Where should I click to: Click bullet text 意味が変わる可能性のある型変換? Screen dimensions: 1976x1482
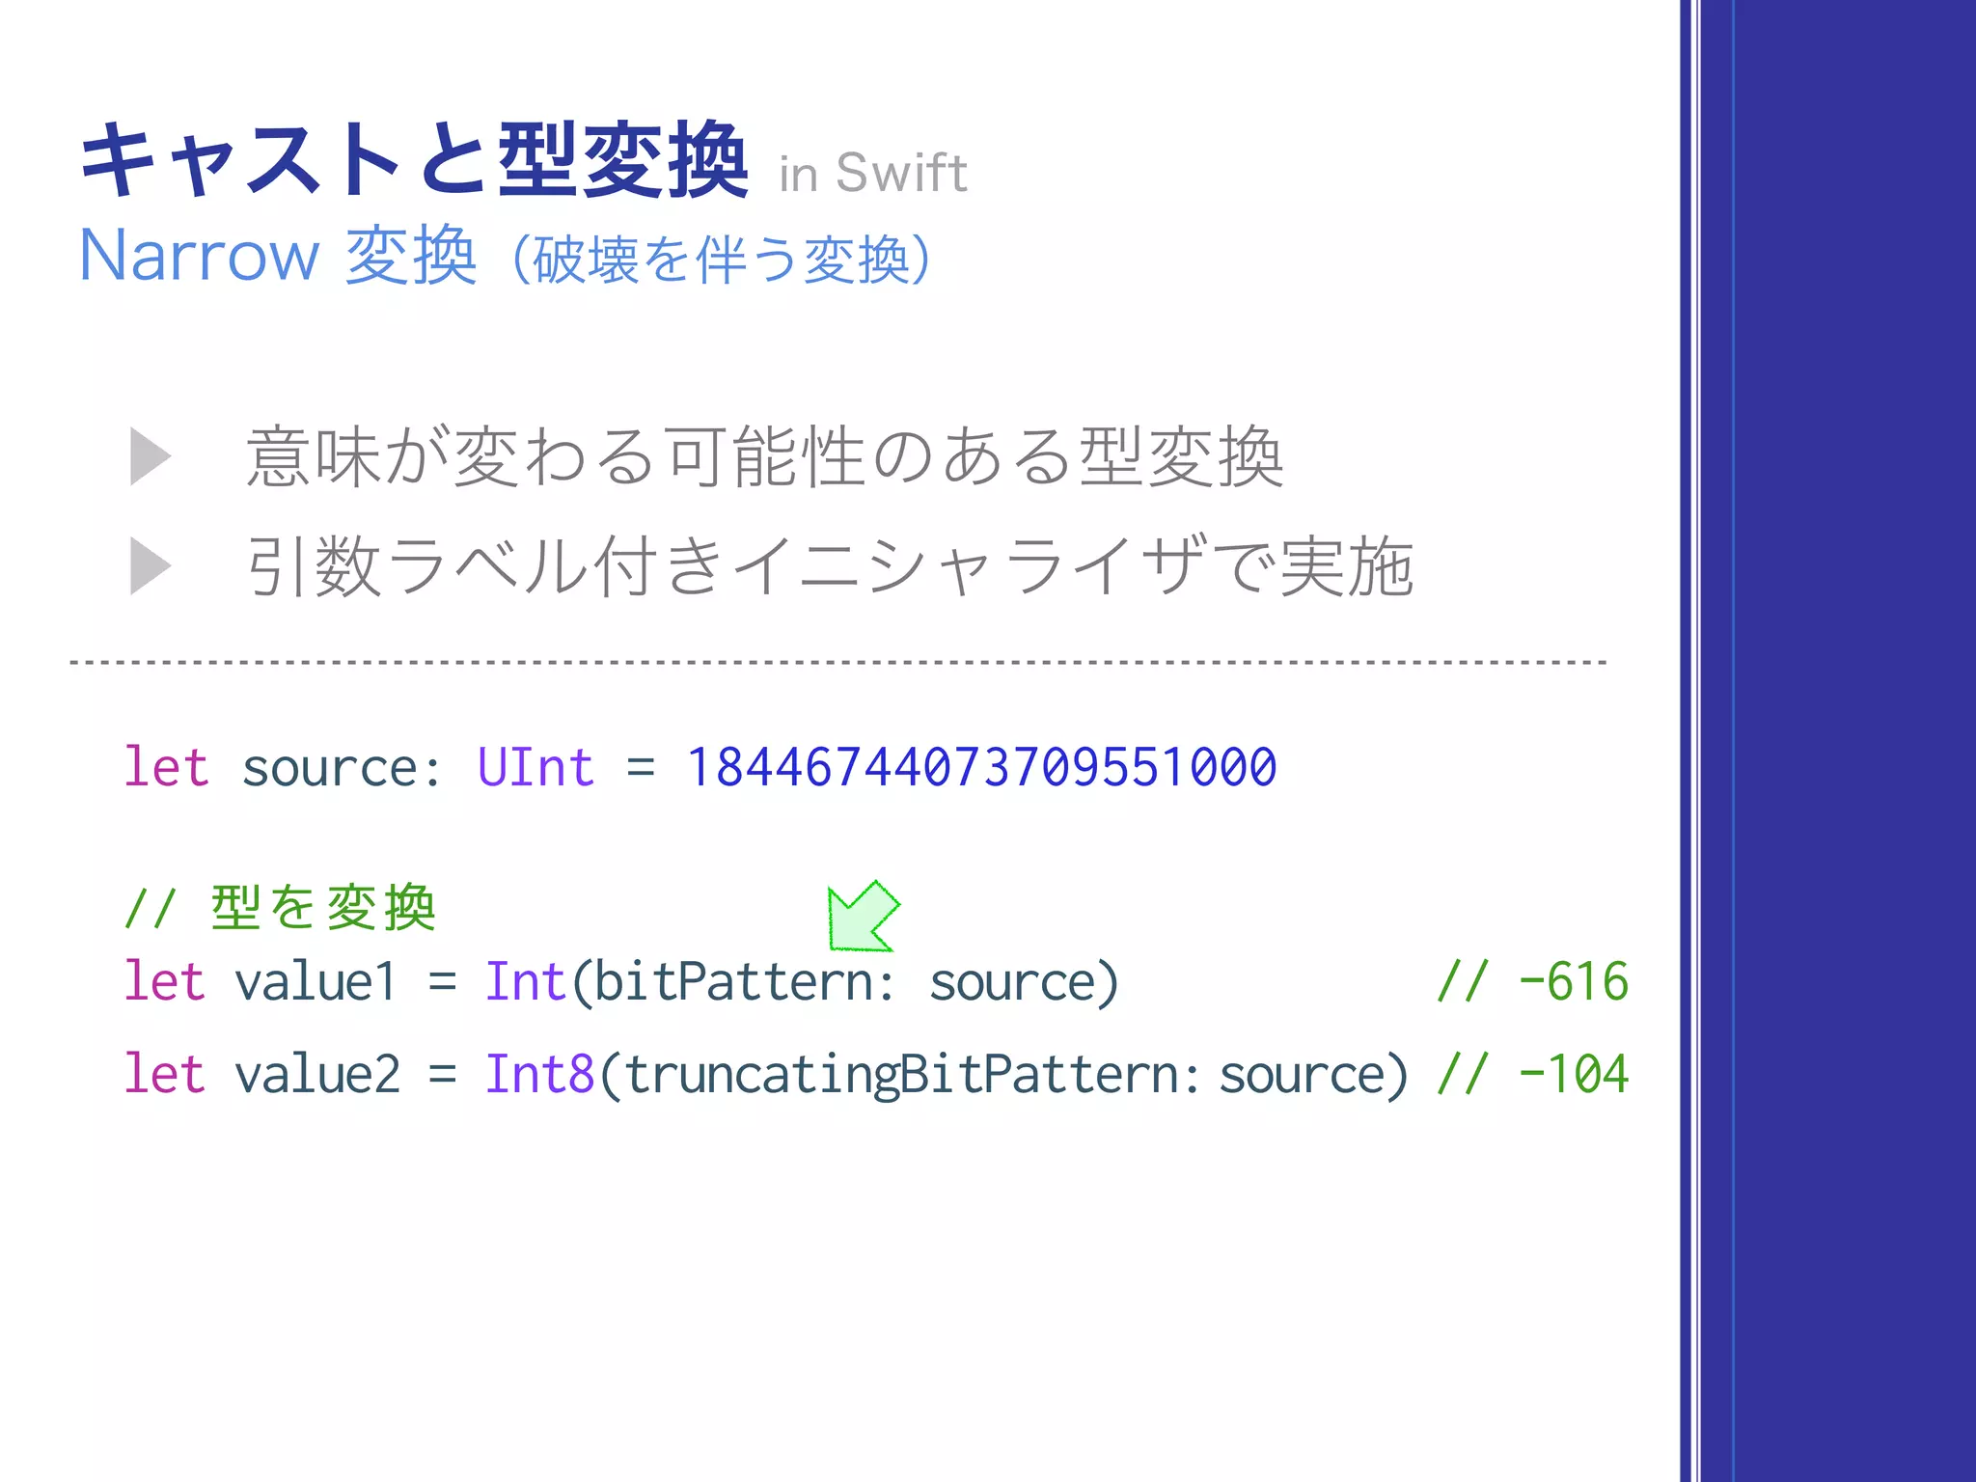pyautogui.click(x=764, y=456)
